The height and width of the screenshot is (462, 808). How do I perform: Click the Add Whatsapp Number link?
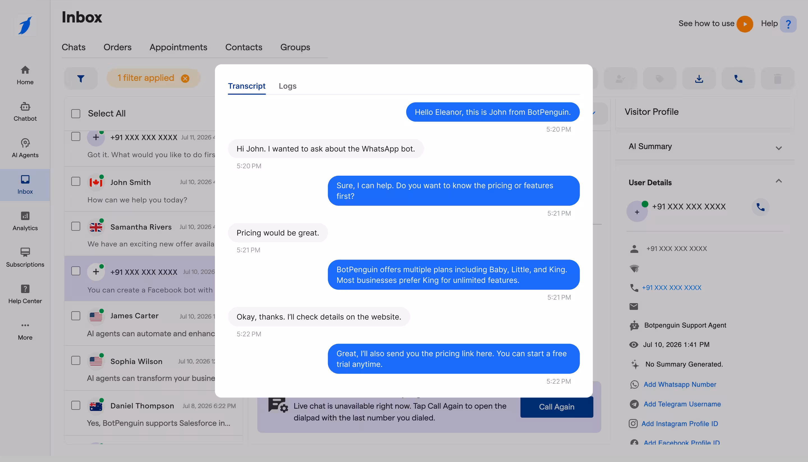pos(680,385)
